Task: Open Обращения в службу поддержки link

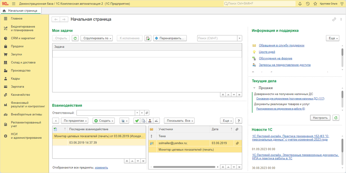Action: pos(281,45)
